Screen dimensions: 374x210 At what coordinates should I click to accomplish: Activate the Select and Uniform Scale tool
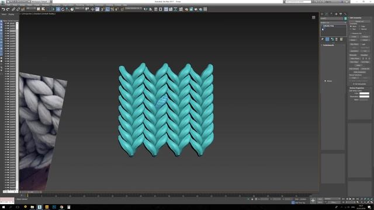point(68,9)
